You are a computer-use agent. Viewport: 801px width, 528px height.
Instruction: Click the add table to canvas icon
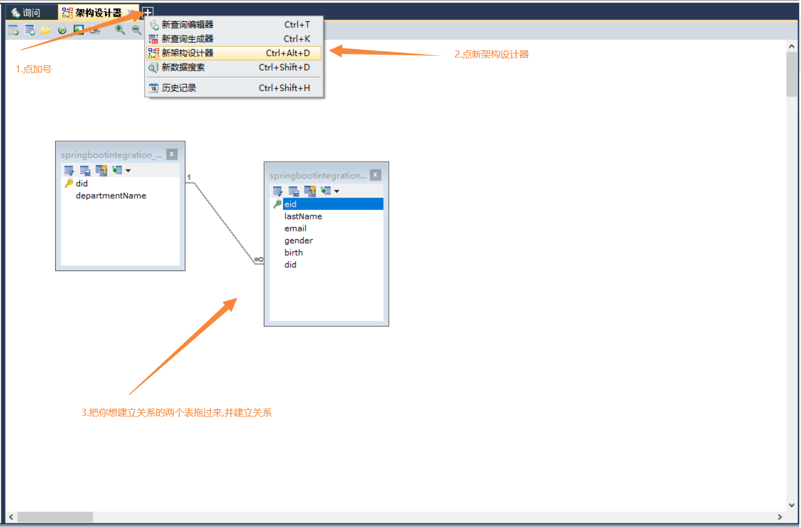30,30
